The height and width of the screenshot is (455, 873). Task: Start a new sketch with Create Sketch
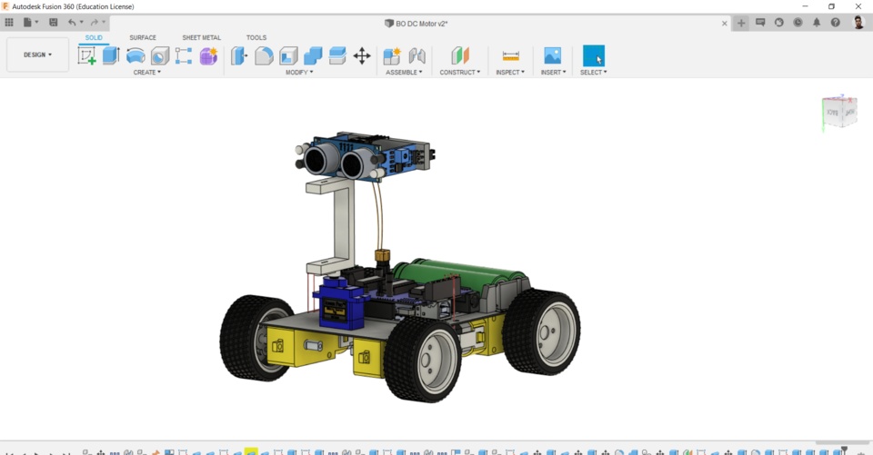[x=87, y=55]
